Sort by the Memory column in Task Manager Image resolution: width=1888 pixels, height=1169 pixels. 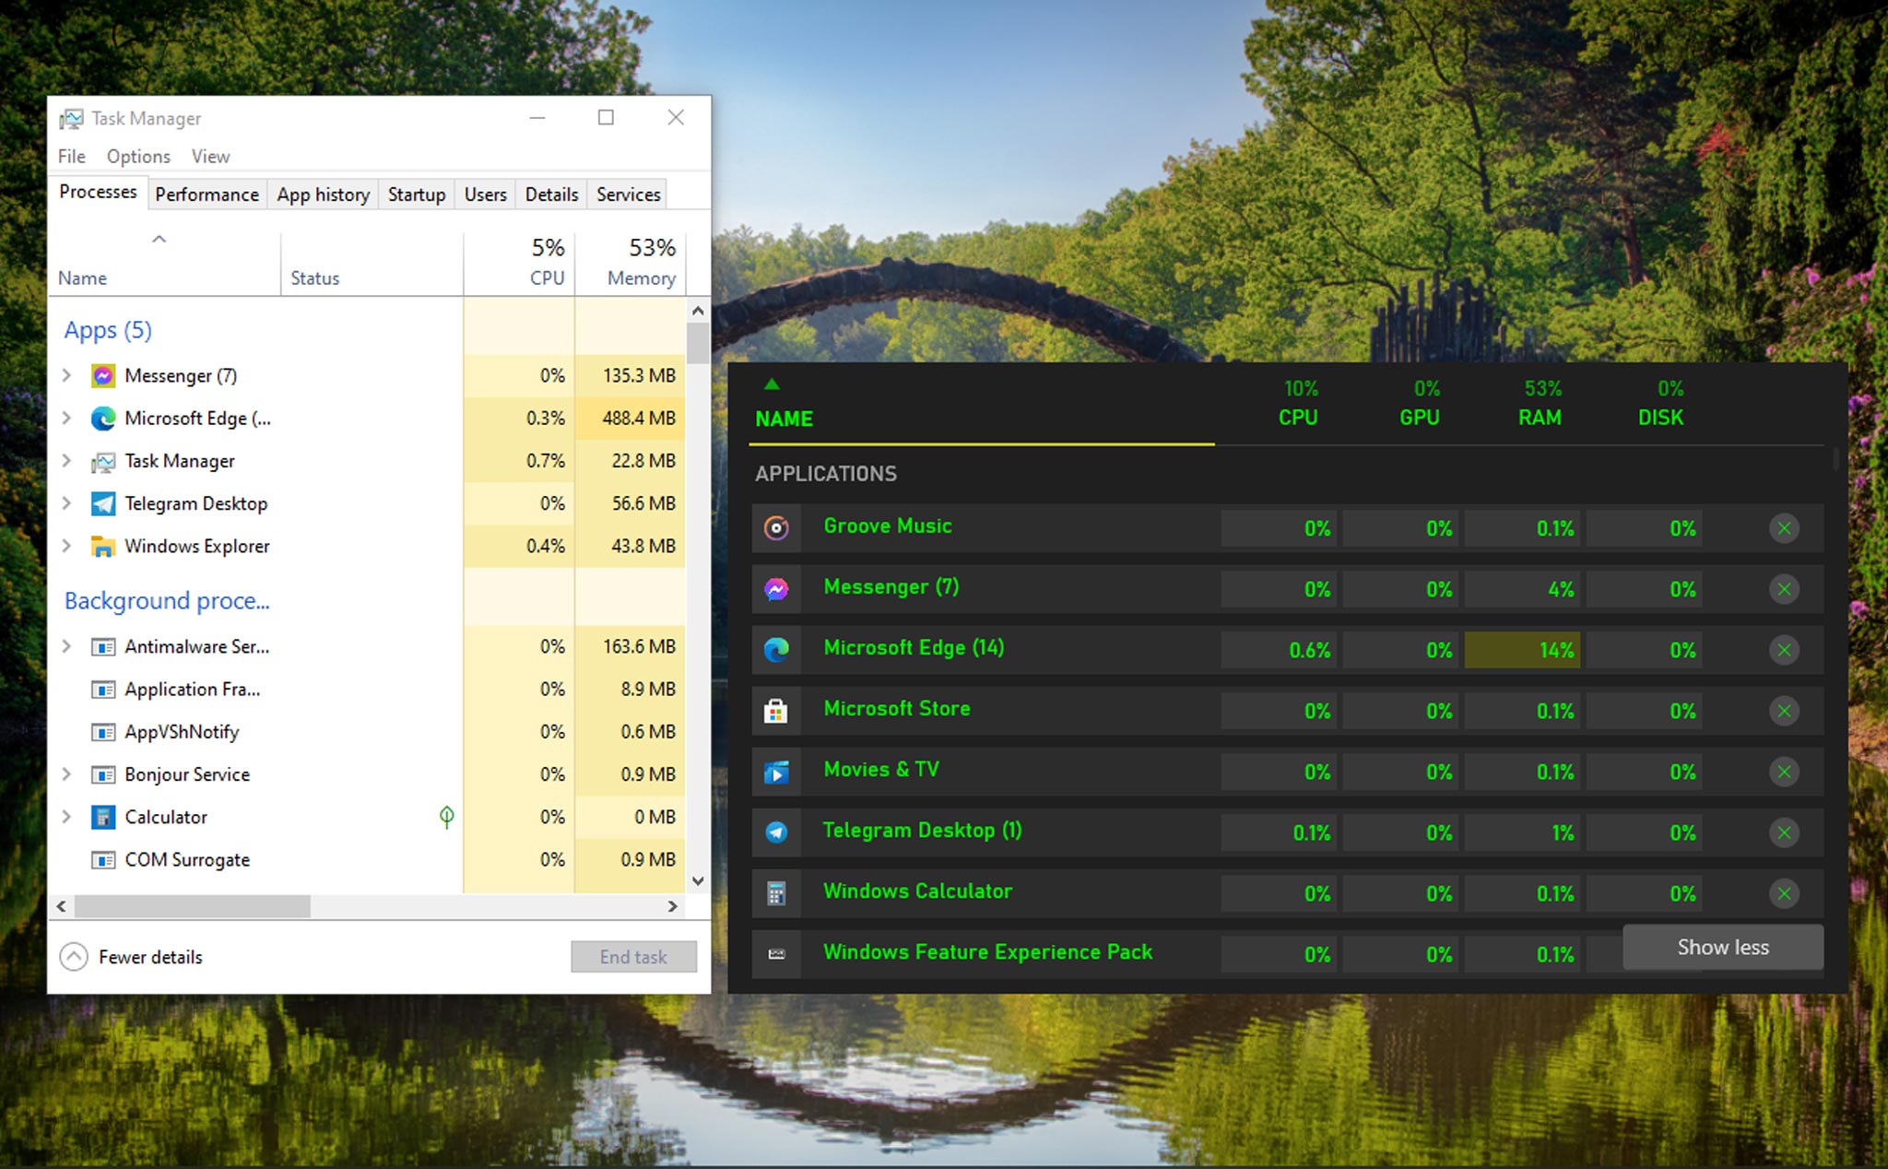[631, 263]
